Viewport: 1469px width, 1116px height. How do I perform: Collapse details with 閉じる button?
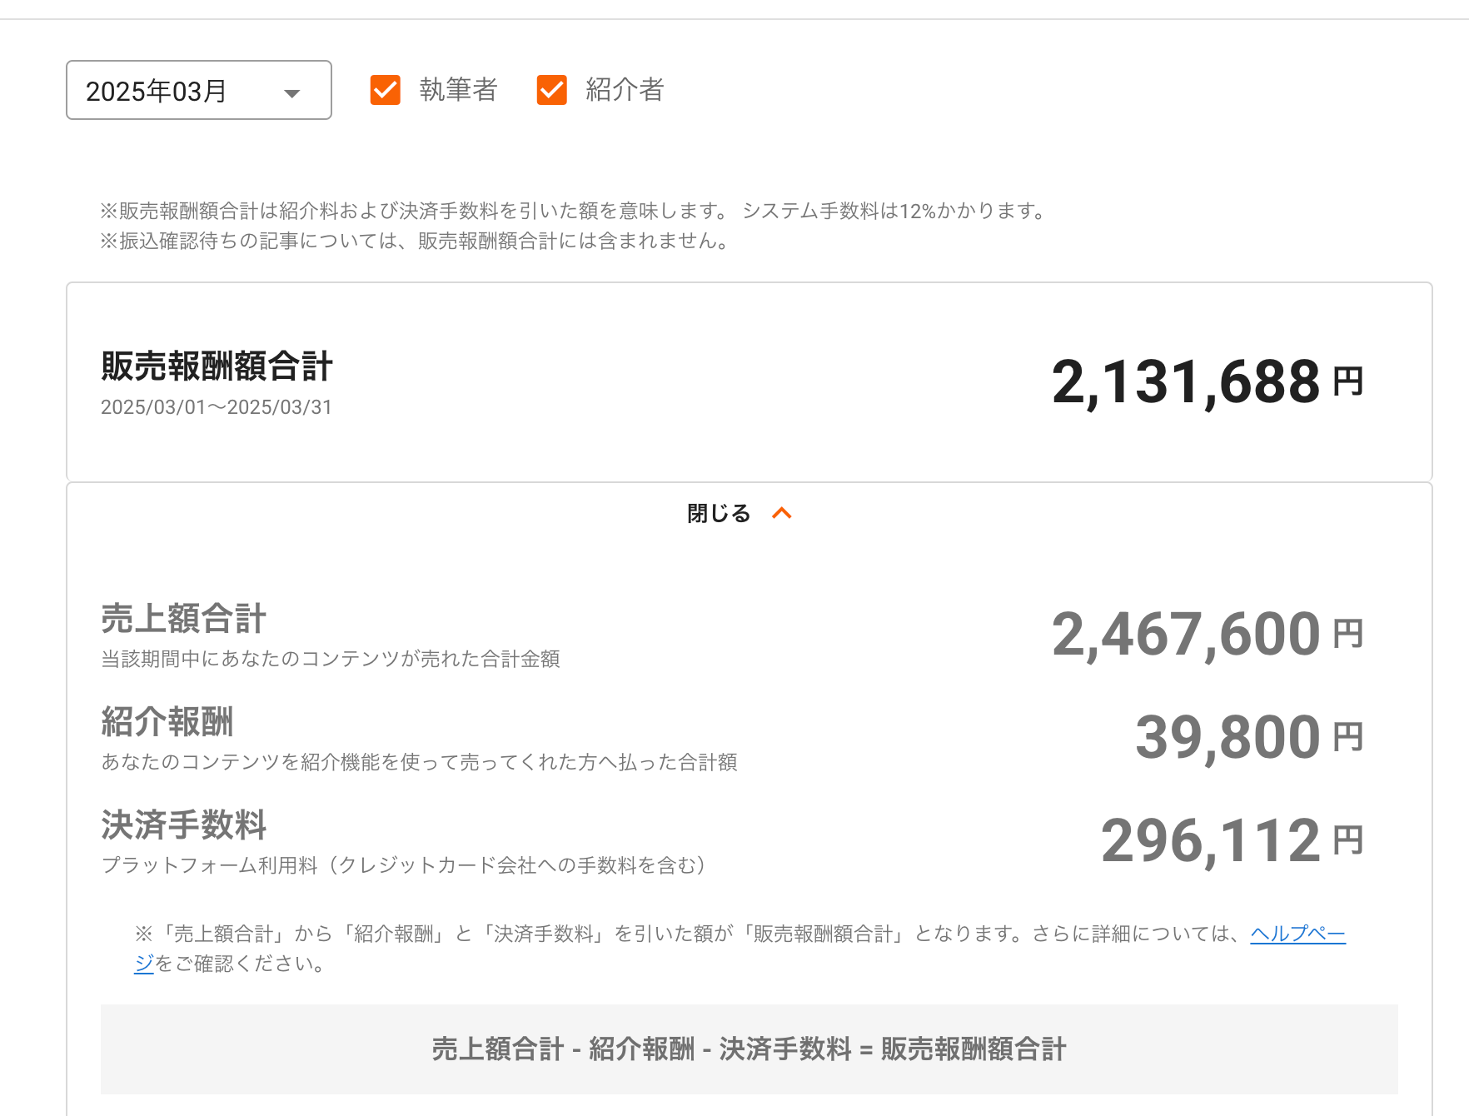[739, 513]
